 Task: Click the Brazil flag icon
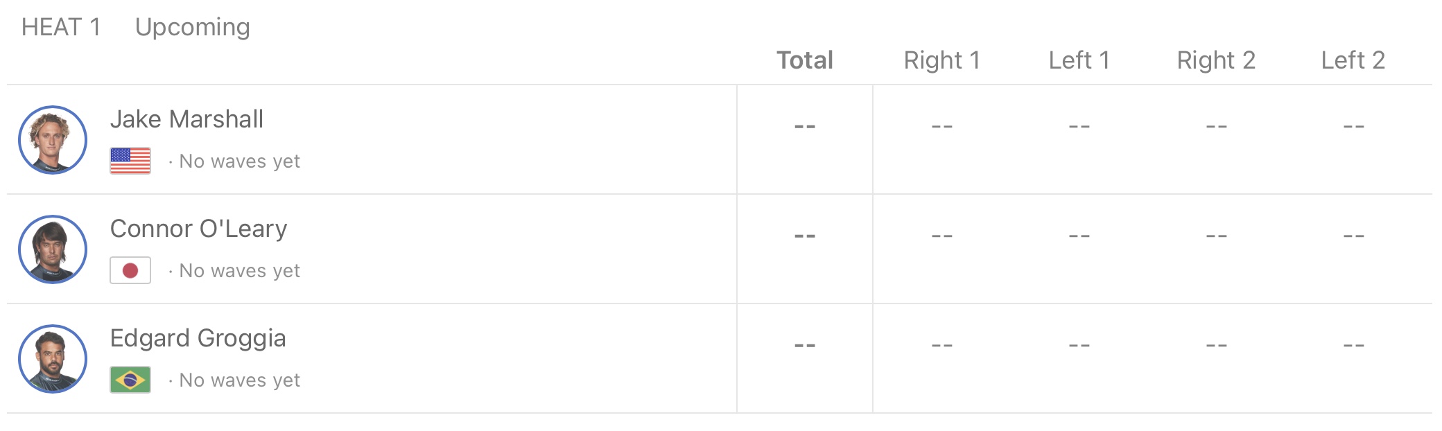click(130, 380)
